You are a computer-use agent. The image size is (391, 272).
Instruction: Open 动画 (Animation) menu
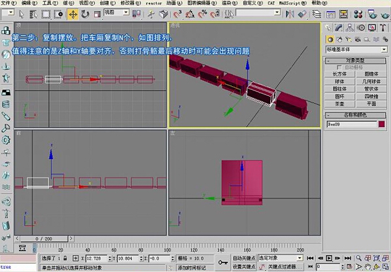(x=174, y=3)
